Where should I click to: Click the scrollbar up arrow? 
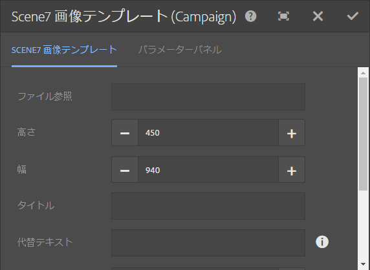click(363, 73)
